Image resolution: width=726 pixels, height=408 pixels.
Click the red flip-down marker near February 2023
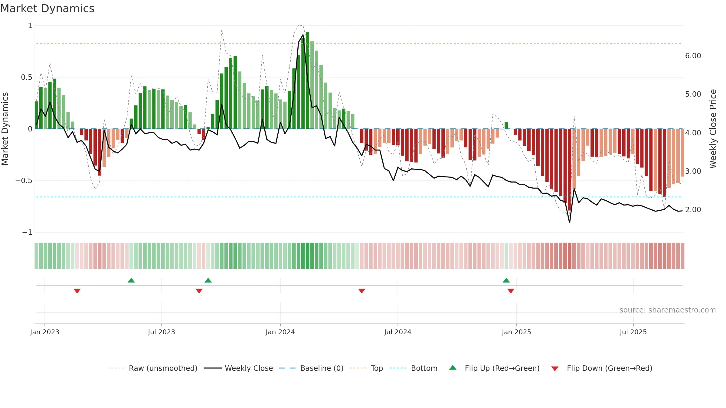click(x=77, y=291)
